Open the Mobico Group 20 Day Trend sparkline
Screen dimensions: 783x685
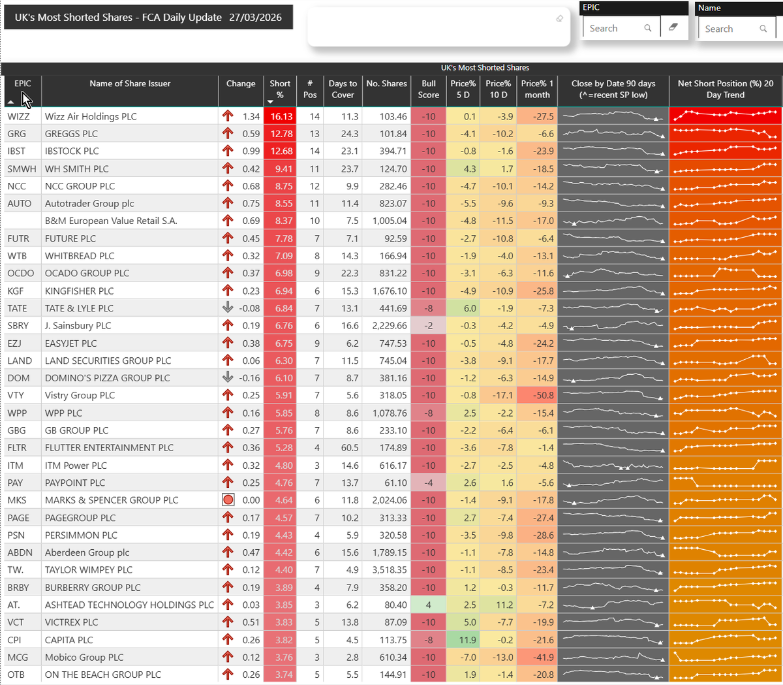(726, 657)
